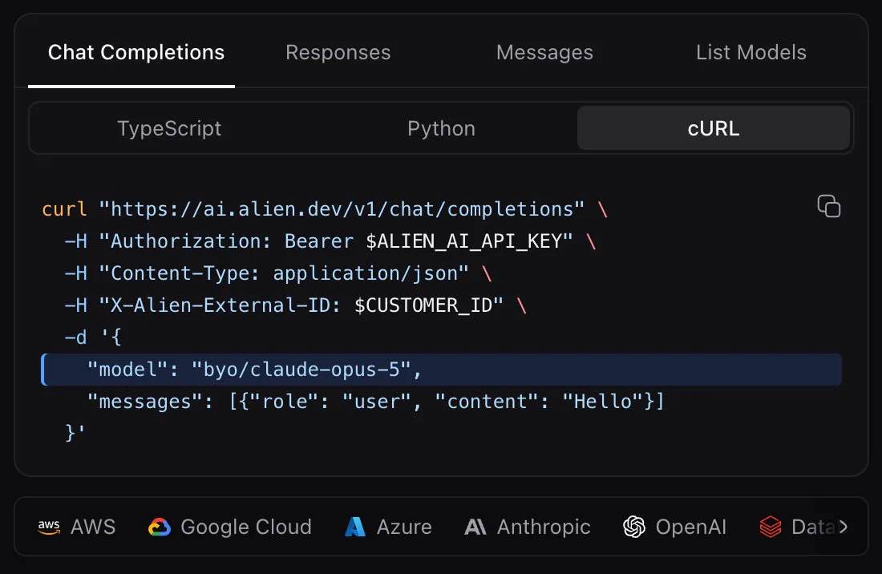Click the "$CUSTOMER_ID" variable
The width and height of the screenshot is (882, 574).
[423, 305]
